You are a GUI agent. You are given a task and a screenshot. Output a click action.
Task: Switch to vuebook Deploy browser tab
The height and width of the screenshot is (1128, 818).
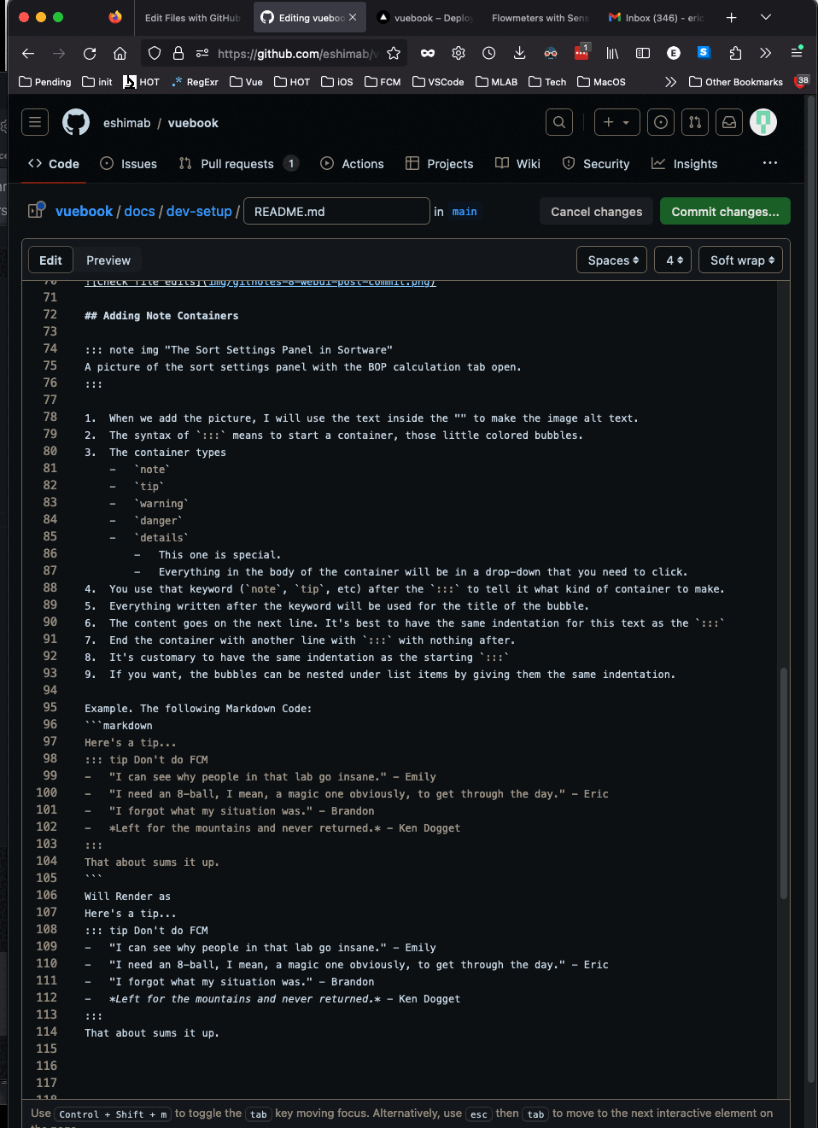click(x=425, y=17)
